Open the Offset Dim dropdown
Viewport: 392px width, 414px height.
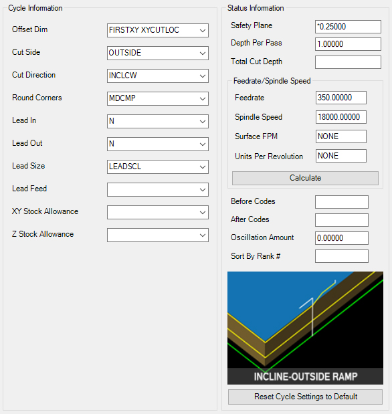[x=158, y=30]
